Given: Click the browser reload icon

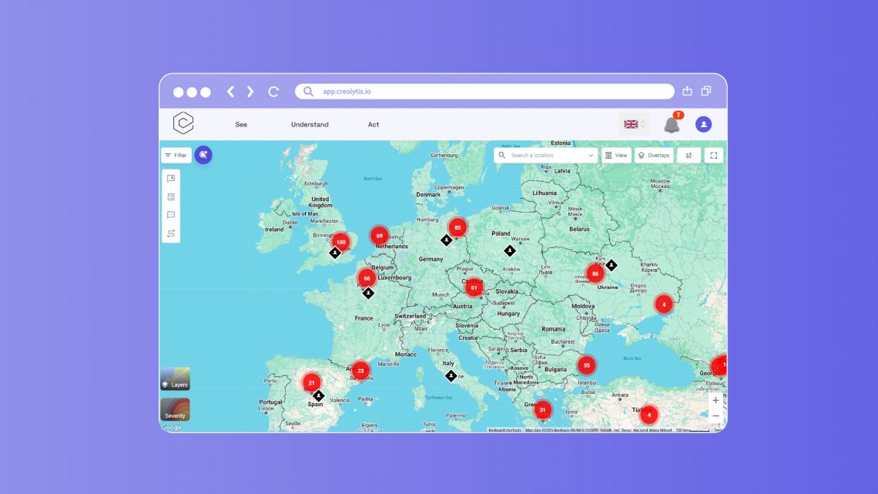Looking at the screenshot, I should coord(273,92).
